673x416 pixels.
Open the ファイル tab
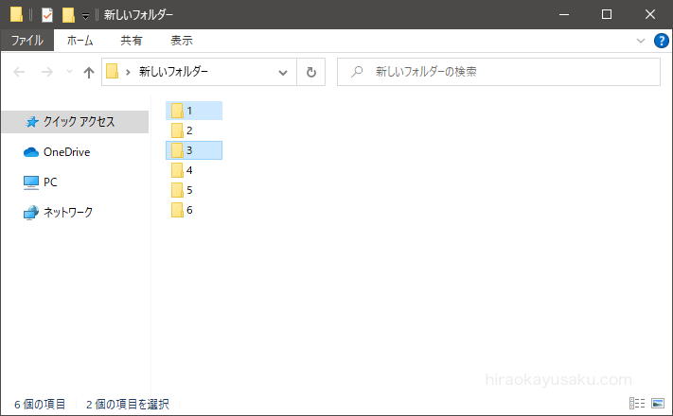point(27,41)
